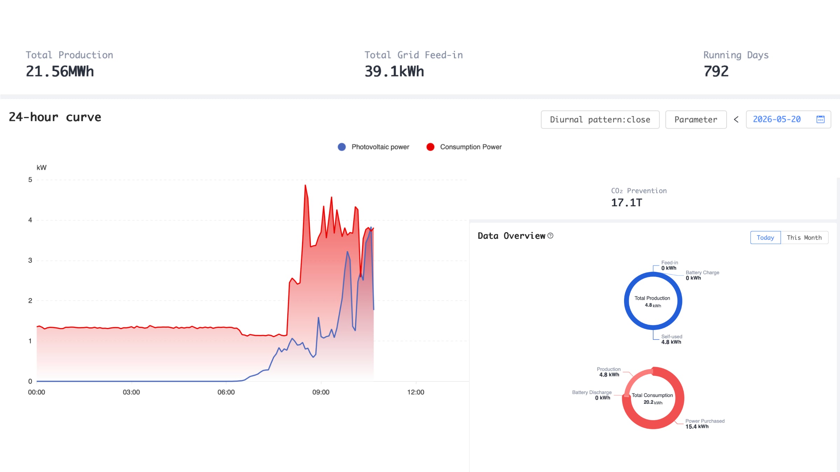The height and width of the screenshot is (472, 840).
Task: Click the Production 4.8 kWh label
Action: [609, 372]
